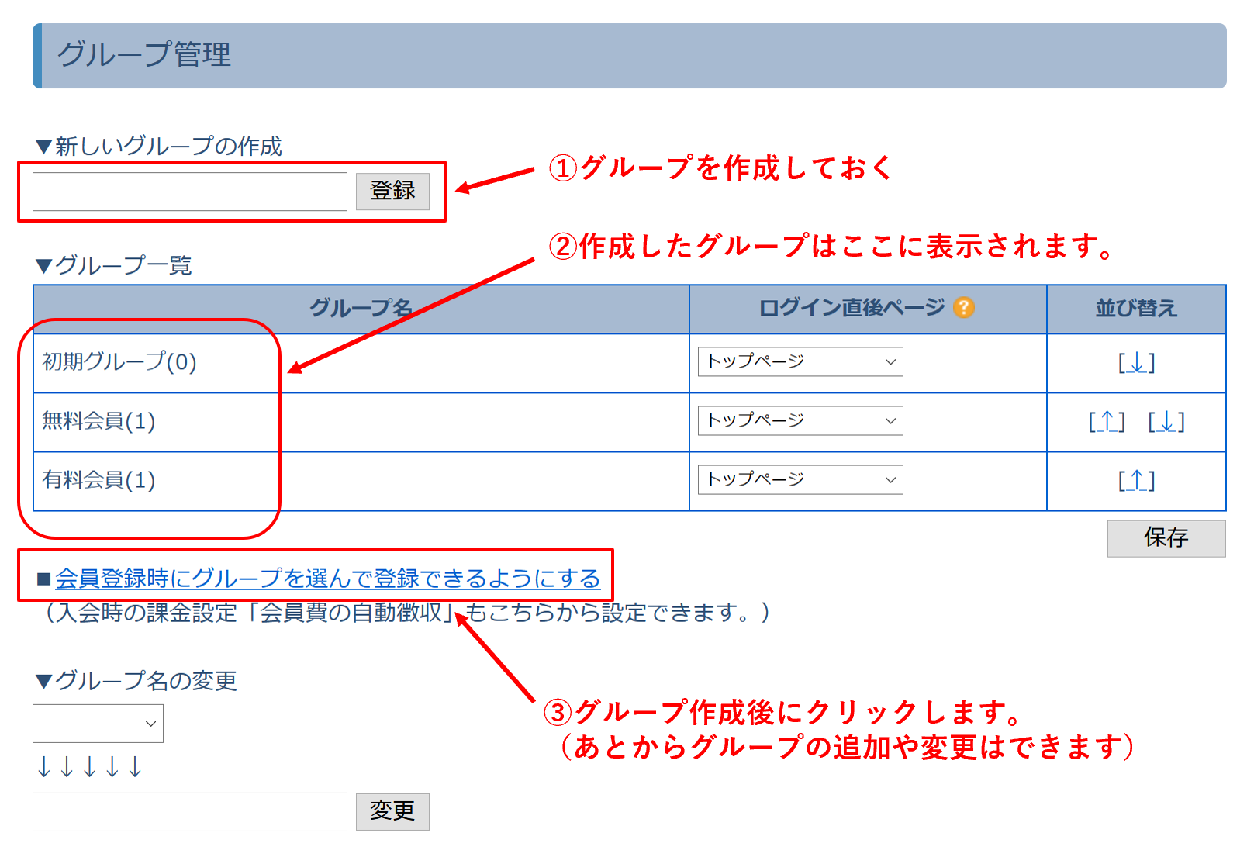1254x857 pixels.
Task: Click the グループ名 column header
Action: coord(361,309)
